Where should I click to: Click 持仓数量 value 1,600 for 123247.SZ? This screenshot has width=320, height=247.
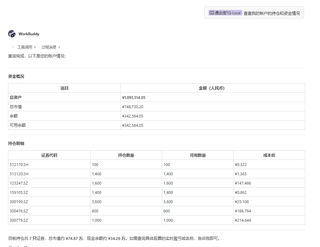click(97, 183)
